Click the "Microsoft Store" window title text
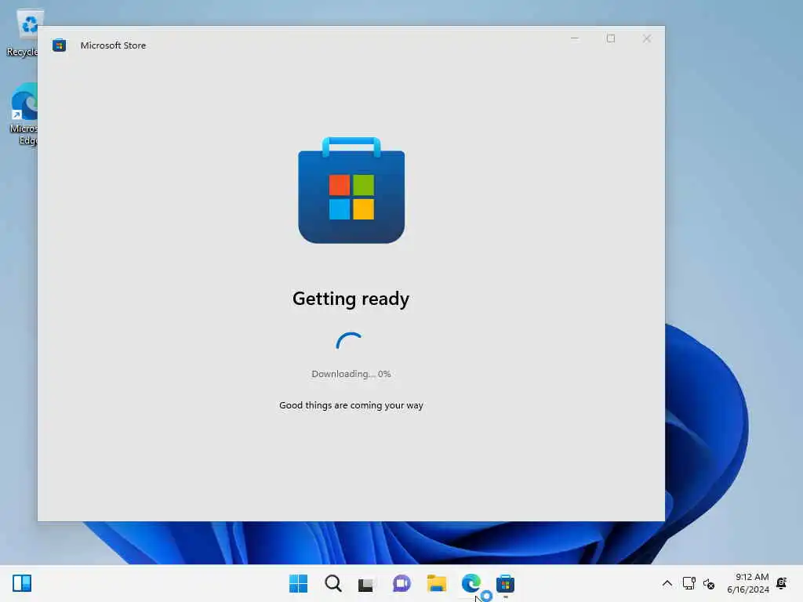This screenshot has width=803, height=602. tap(113, 45)
